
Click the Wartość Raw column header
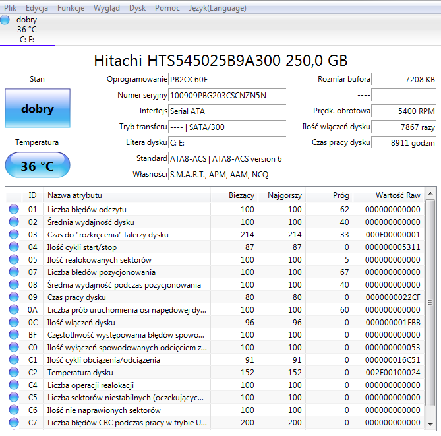(x=388, y=195)
